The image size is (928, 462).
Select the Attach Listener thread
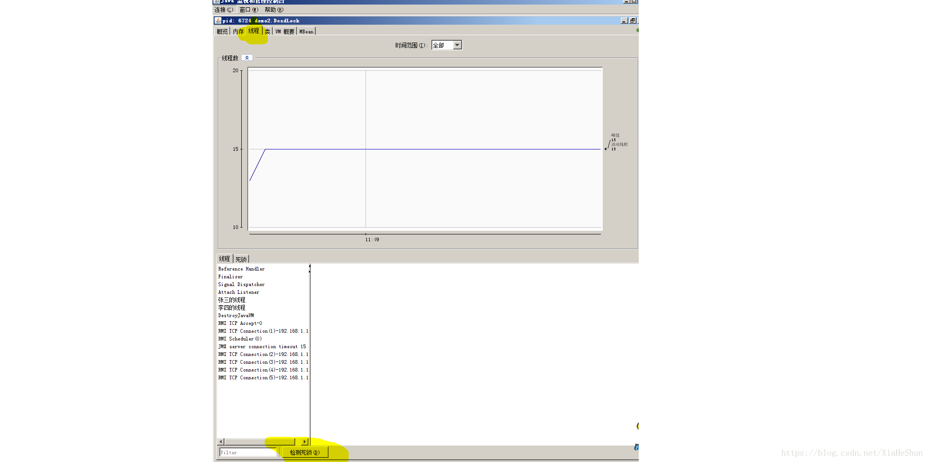pos(263,292)
